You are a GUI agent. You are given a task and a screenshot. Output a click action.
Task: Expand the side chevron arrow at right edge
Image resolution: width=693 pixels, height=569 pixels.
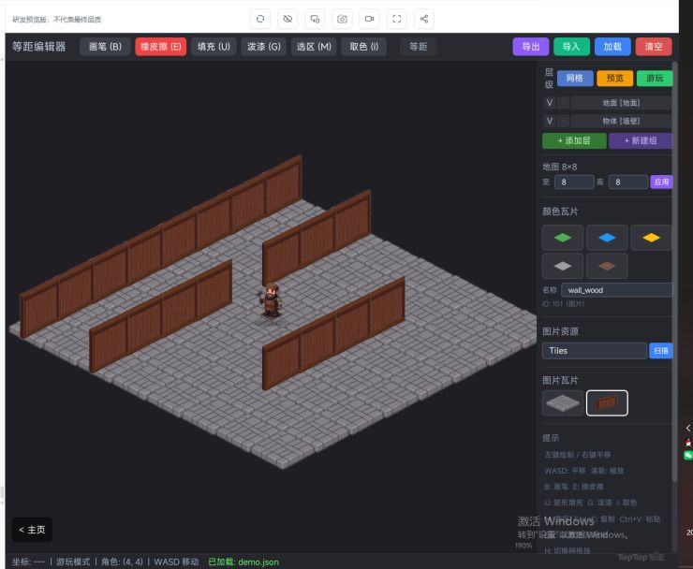point(688,428)
